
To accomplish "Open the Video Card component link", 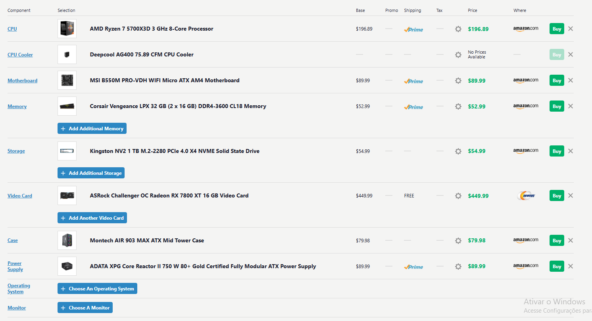I will [x=20, y=195].
